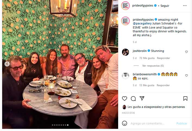This screenshot has width=192, height=131.
Task: Like brianbowensmith's comment heart
Action: click(x=186, y=75)
